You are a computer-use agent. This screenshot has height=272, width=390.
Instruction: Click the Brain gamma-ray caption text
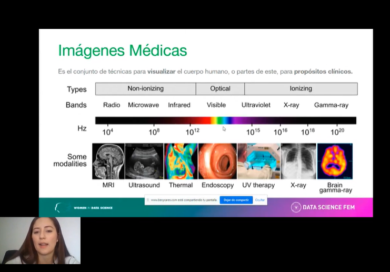click(335, 188)
